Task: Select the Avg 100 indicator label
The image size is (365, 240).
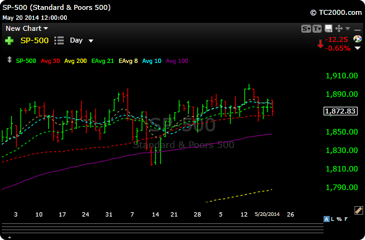Action: (177, 61)
